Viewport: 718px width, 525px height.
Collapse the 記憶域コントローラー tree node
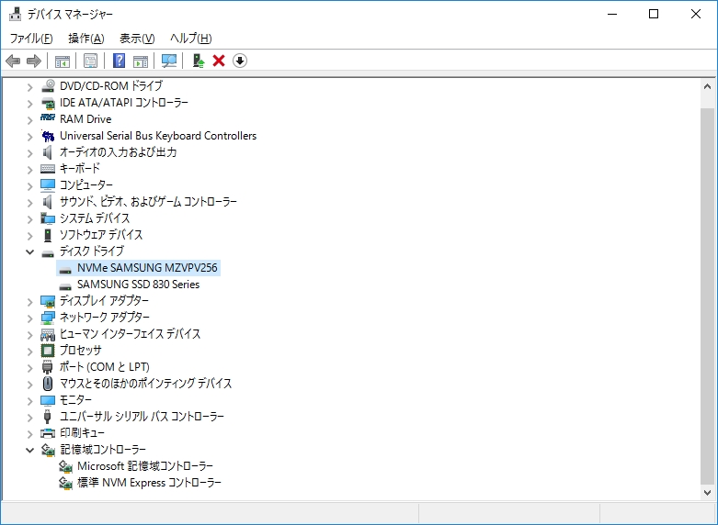pos(30,450)
